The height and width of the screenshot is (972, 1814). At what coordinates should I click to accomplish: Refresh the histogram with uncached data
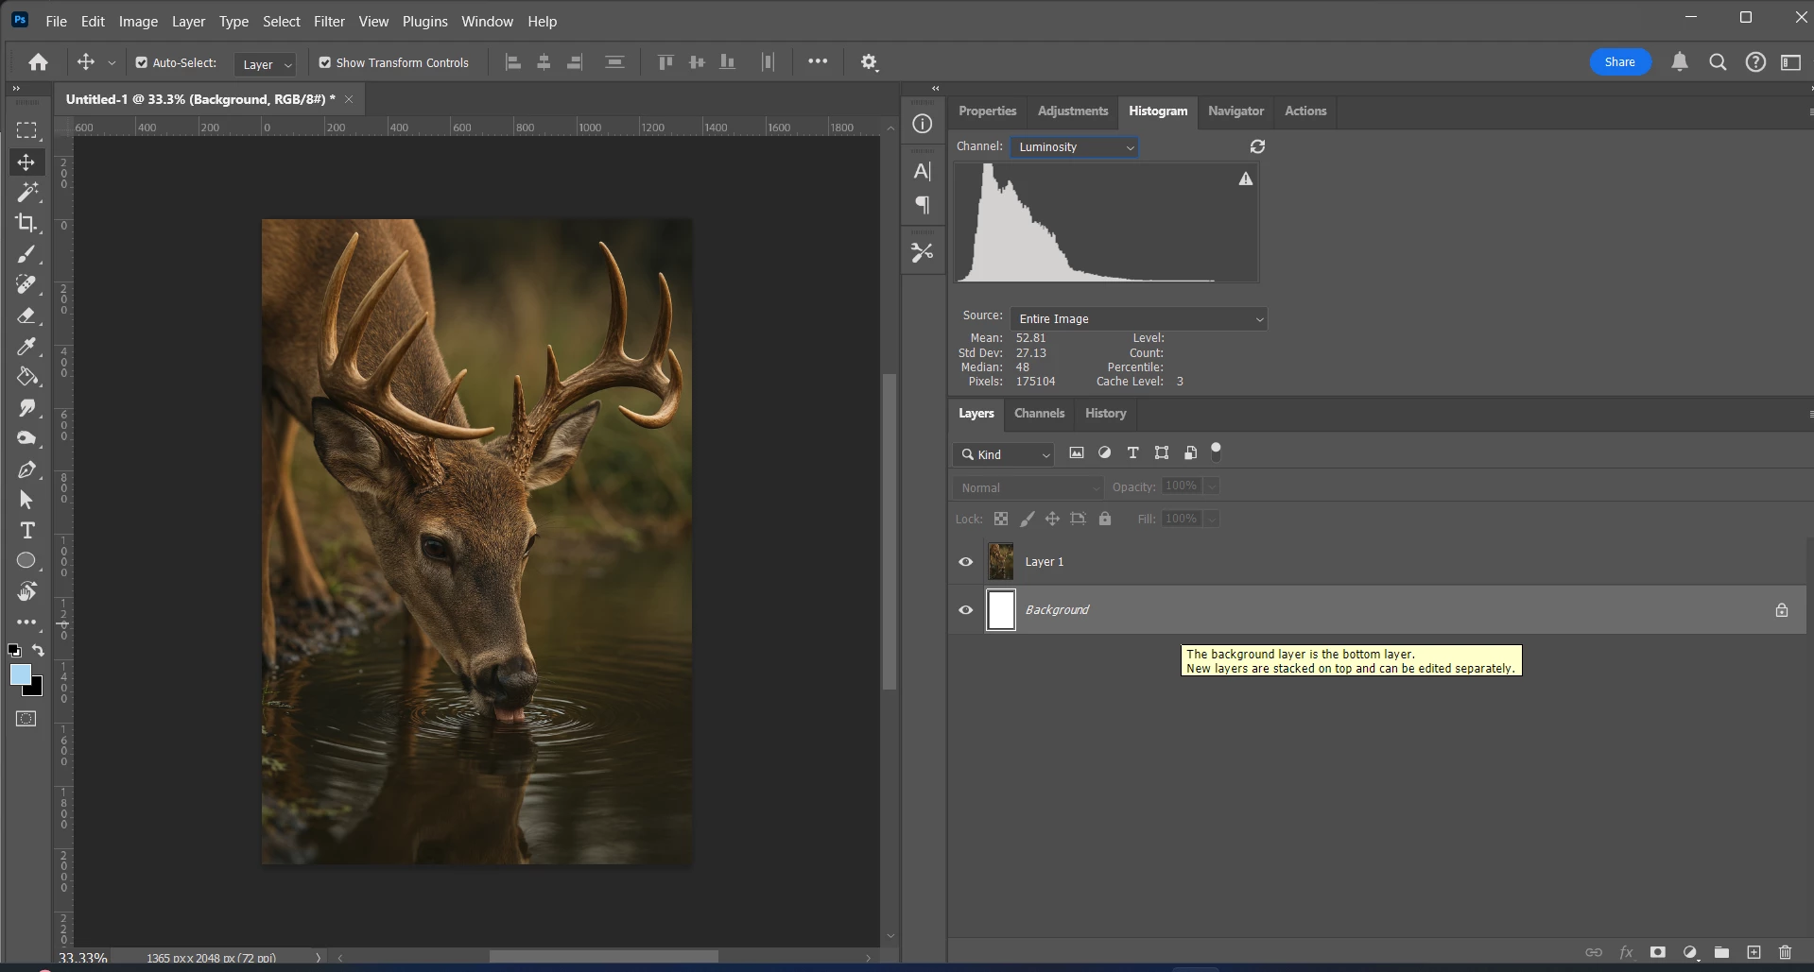point(1257,146)
